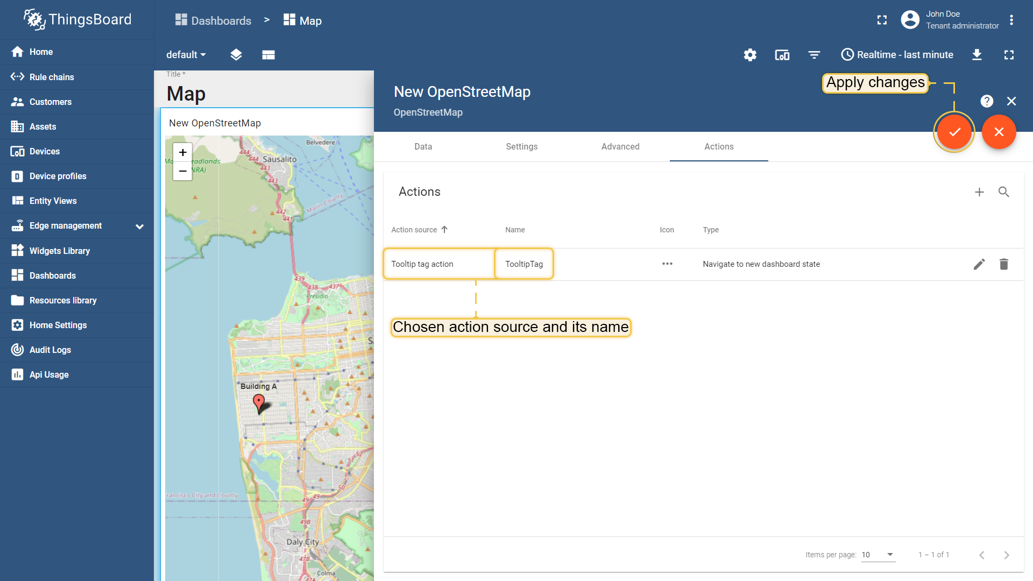This screenshot has height=581, width=1033.
Task: Sort by Action source column
Action: click(x=419, y=230)
